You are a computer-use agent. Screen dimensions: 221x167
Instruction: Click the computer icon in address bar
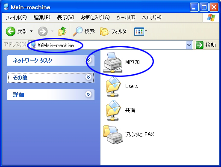pos(33,46)
